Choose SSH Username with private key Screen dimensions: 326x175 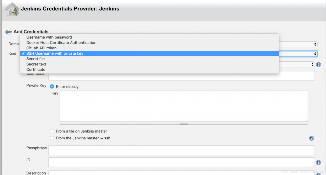click(150, 53)
